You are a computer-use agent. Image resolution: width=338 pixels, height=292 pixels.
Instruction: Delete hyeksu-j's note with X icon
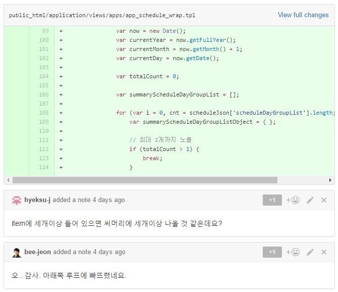tap(323, 200)
